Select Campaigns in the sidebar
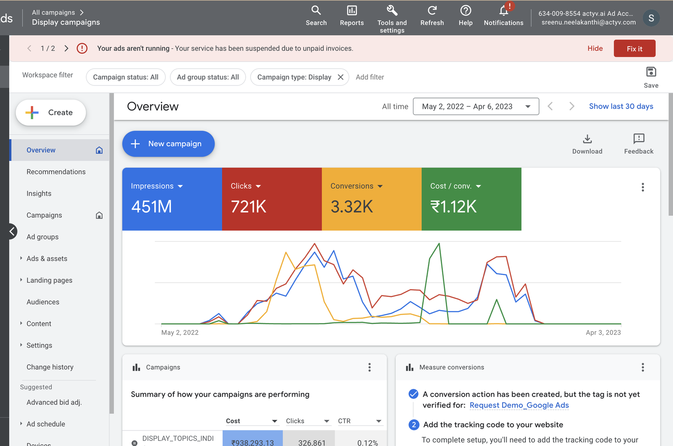 (x=44, y=215)
